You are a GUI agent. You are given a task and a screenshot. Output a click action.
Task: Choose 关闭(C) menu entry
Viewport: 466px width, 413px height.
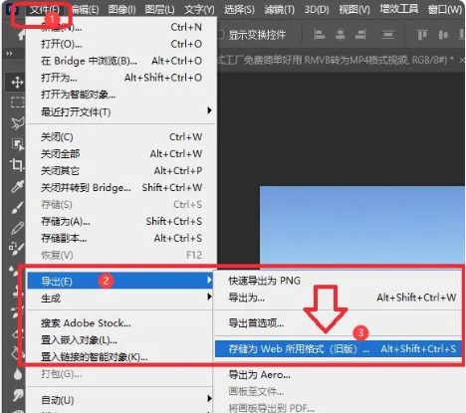click(x=121, y=137)
